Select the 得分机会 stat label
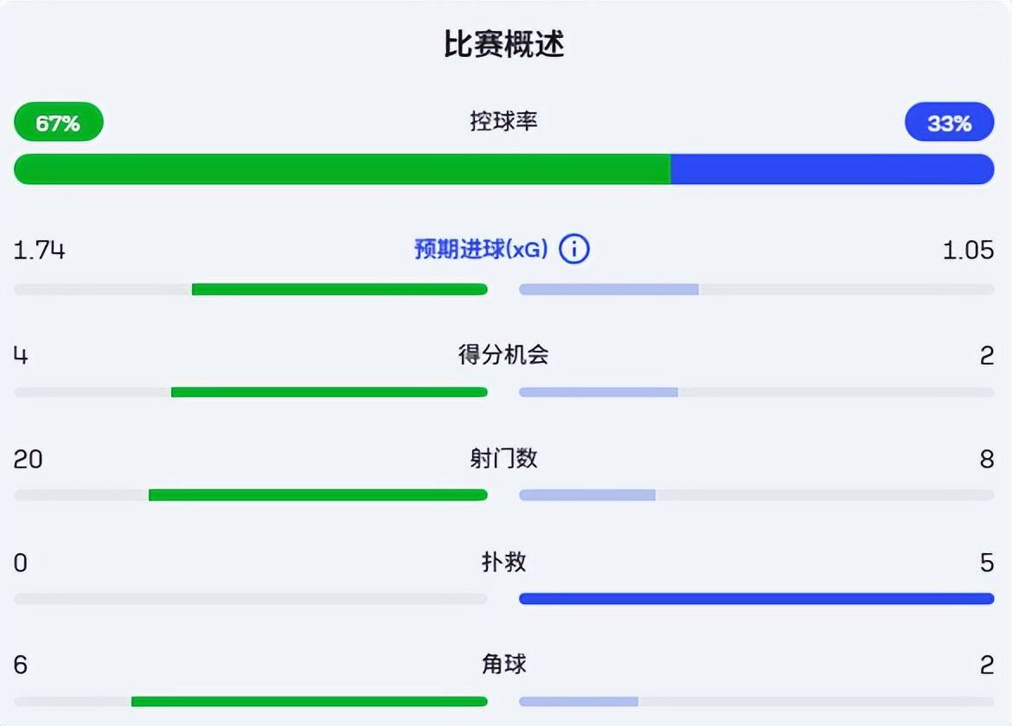1012x726 pixels. tap(504, 354)
